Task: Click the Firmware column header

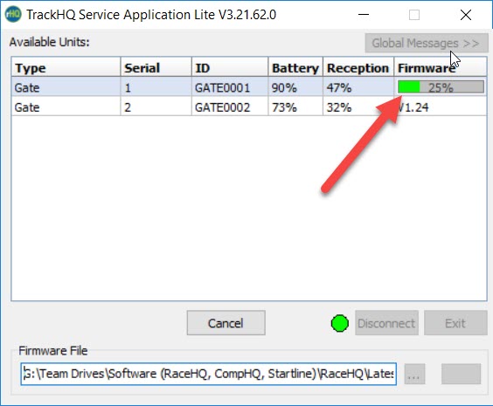Action: [441, 67]
